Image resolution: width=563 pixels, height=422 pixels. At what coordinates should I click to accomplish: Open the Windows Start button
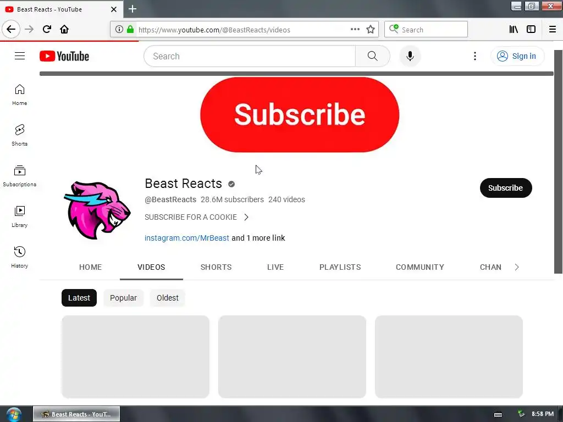[x=14, y=414]
